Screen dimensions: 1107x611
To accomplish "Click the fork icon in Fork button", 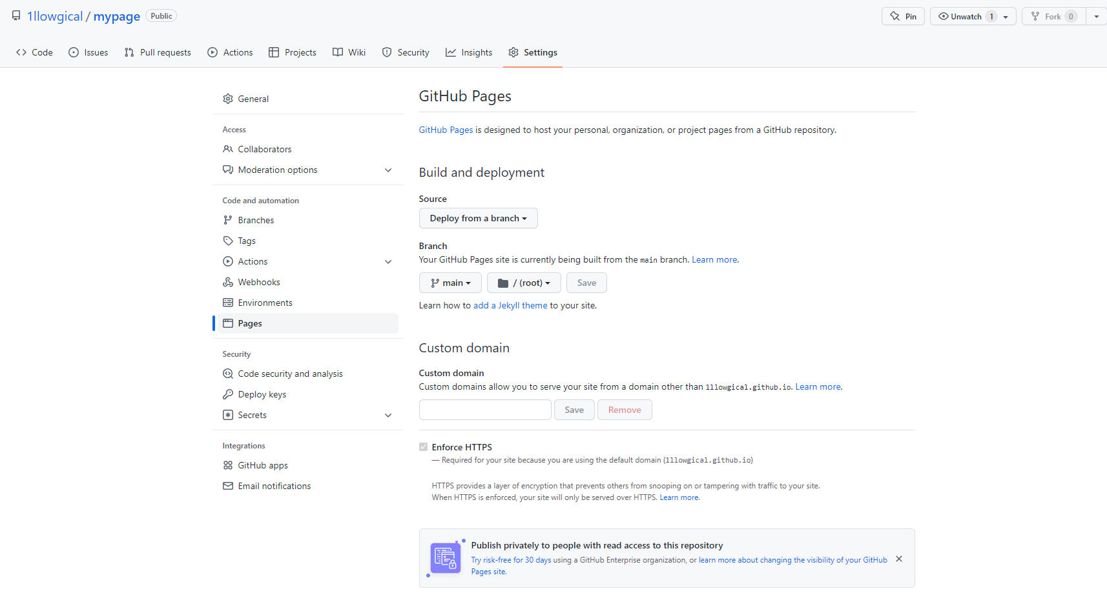I will pyautogui.click(x=1035, y=16).
